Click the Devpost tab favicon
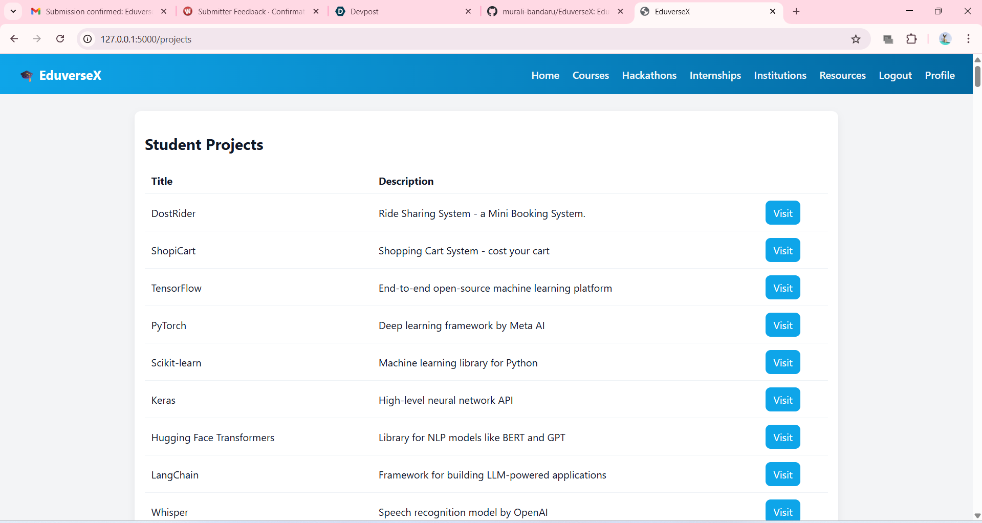 tap(340, 11)
